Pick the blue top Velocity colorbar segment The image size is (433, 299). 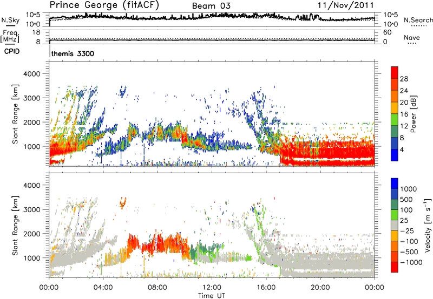[395, 184]
